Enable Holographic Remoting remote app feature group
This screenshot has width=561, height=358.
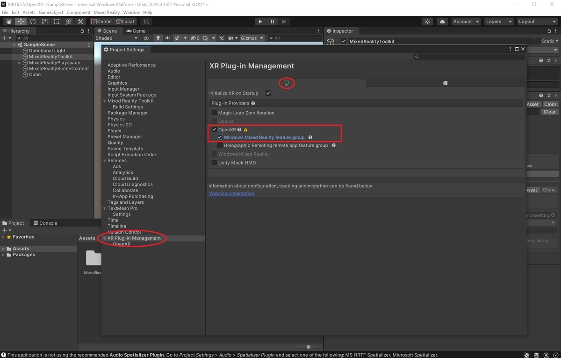(220, 145)
